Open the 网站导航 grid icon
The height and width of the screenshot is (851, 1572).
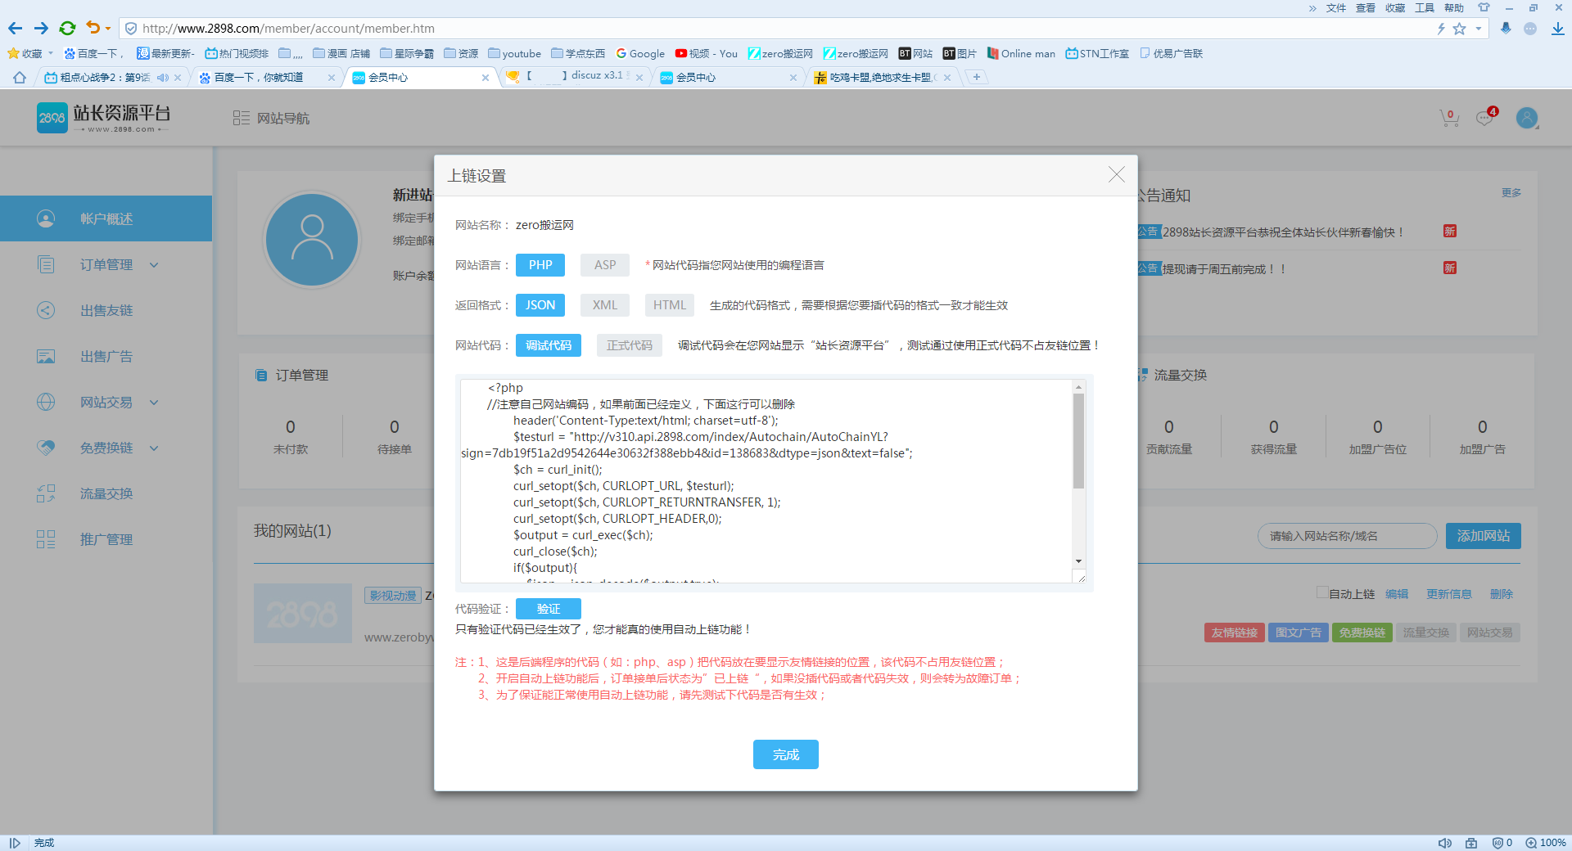coord(242,118)
